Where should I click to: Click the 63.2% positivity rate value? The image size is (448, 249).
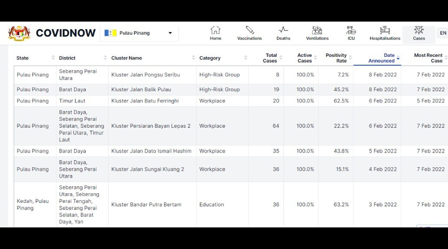pyautogui.click(x=341, y=205)
